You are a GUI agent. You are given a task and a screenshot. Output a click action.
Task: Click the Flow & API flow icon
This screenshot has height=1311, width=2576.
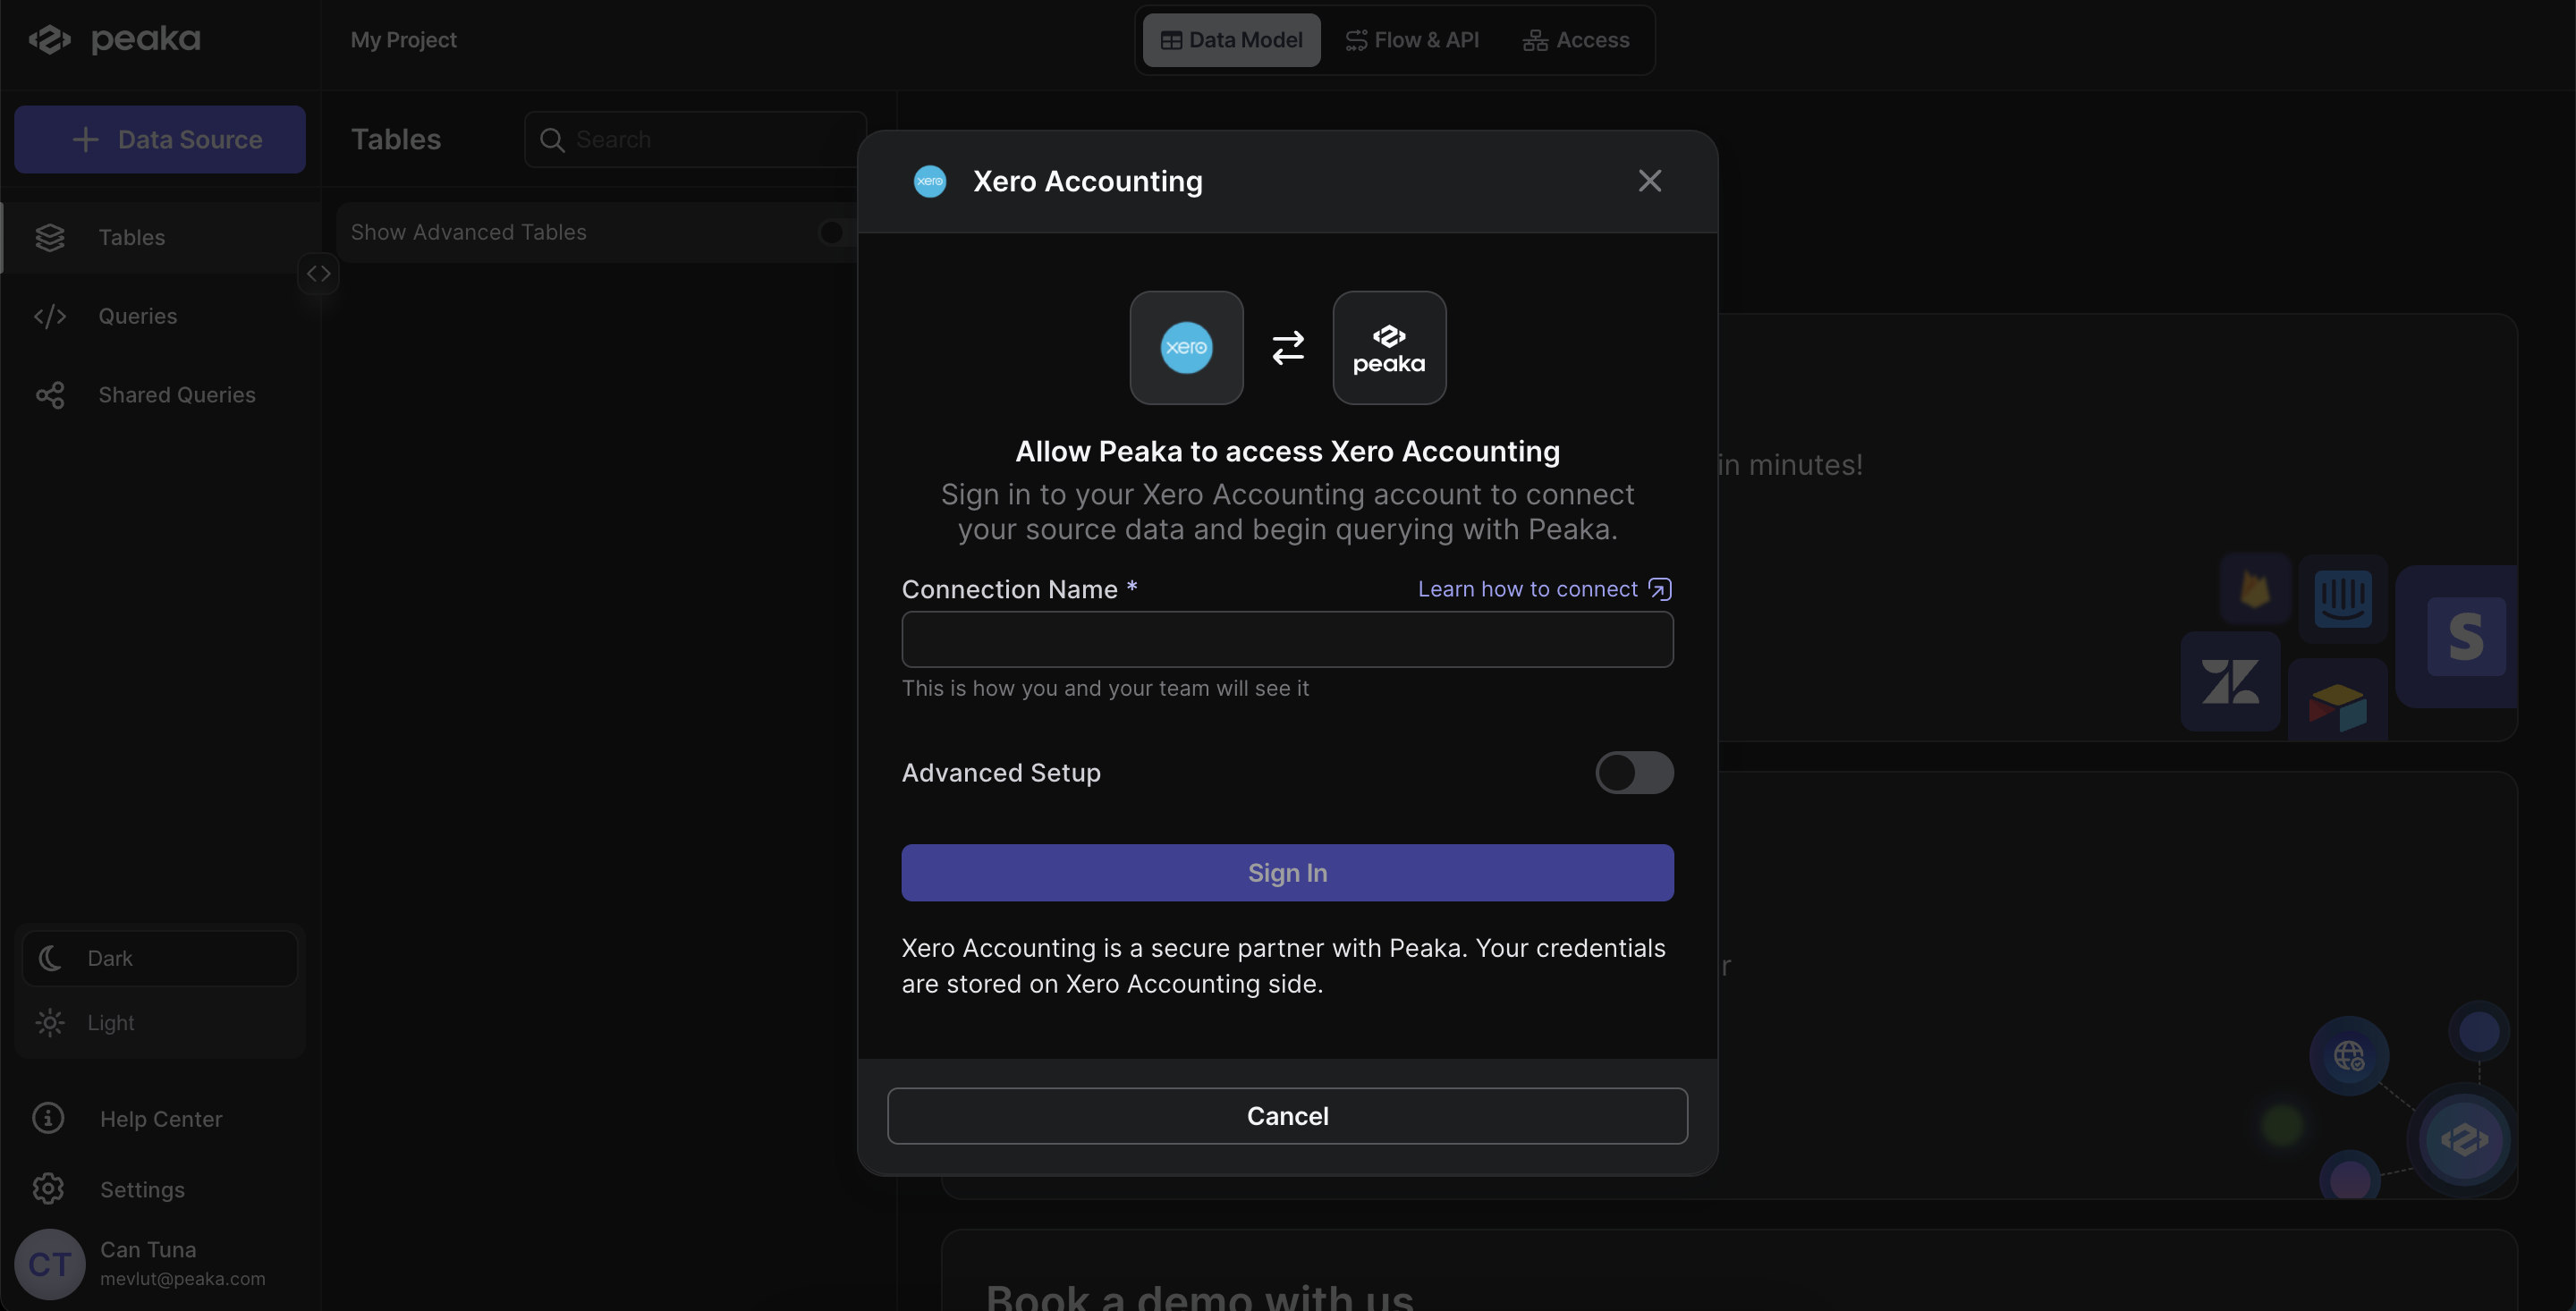point(1356,40)
